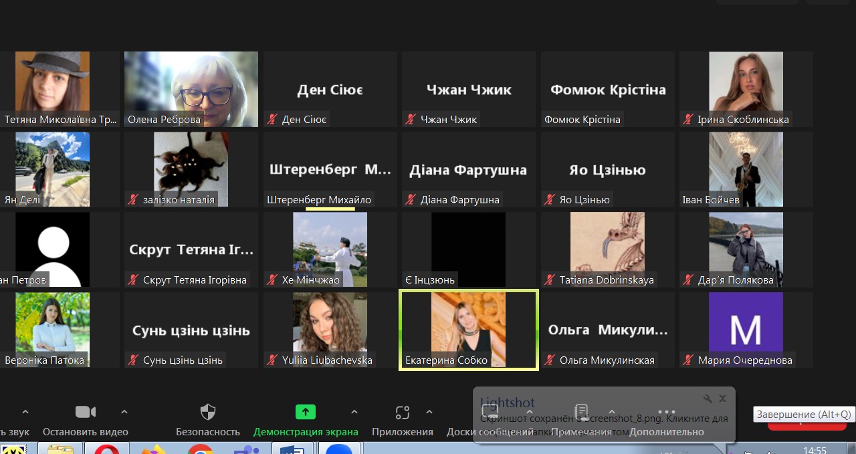
Task: Open the Примечания notes icon
Action: 581,411
